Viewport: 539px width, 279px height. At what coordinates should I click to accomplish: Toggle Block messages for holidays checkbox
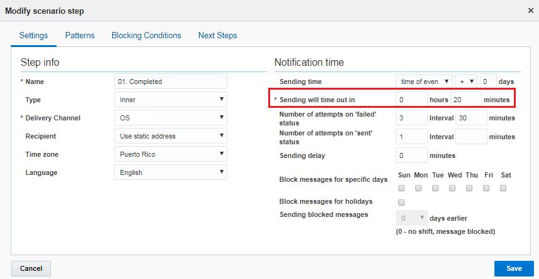point(401,202)
